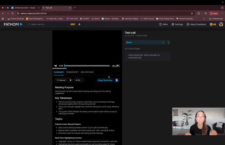This screenshot has width=225, height=145.
Task: Open a new browser tab
Action: [75, 8]
